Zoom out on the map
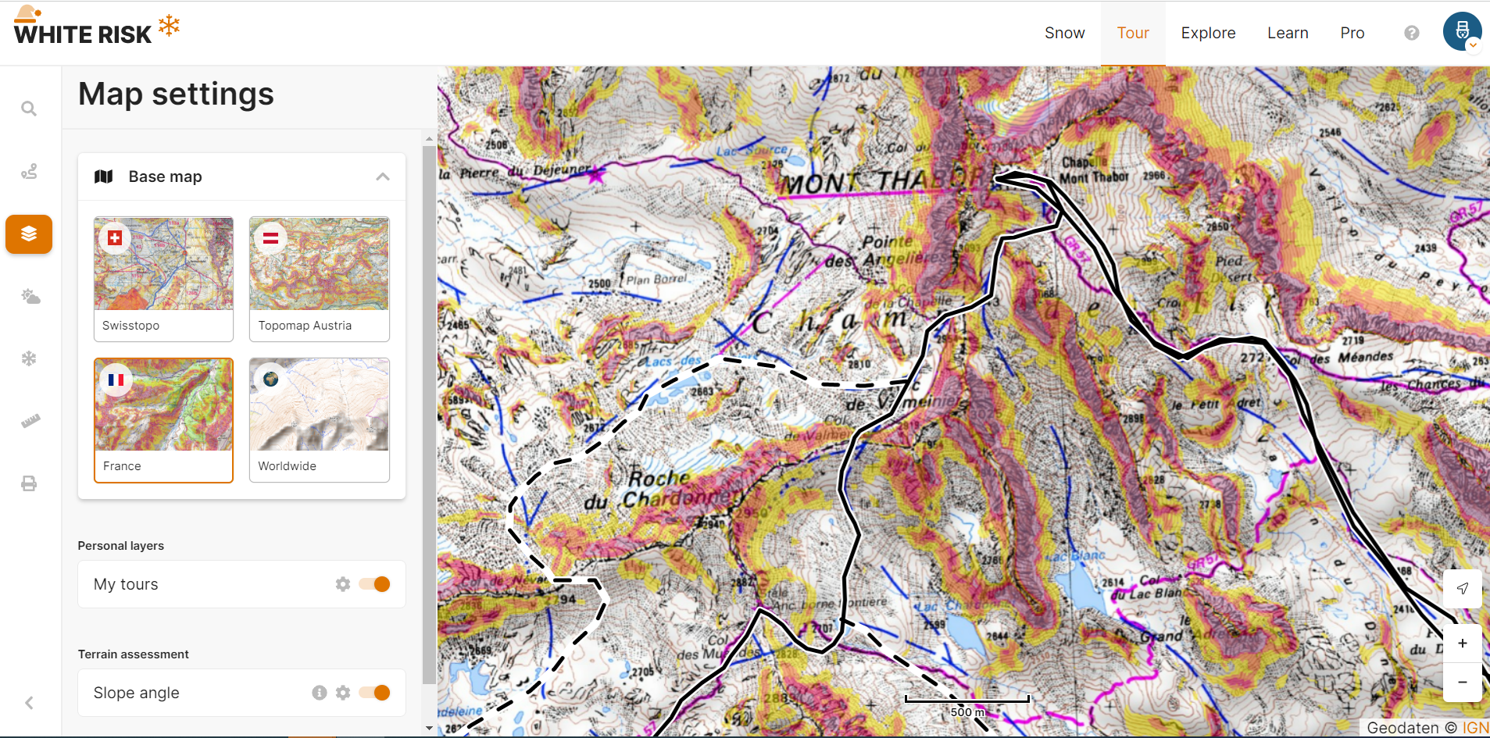Viewport: 1490px width, 738px height. [x=1462, y=683]
